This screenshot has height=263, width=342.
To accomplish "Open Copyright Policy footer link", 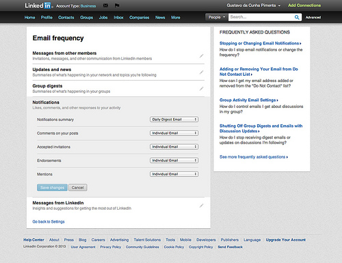I will [x=201, y=247].
